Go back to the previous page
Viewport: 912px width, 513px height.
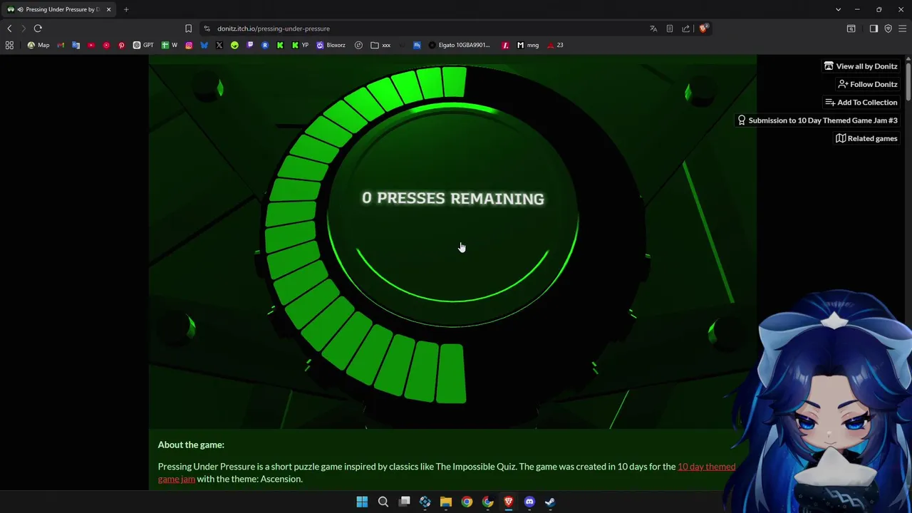[9, 28]
